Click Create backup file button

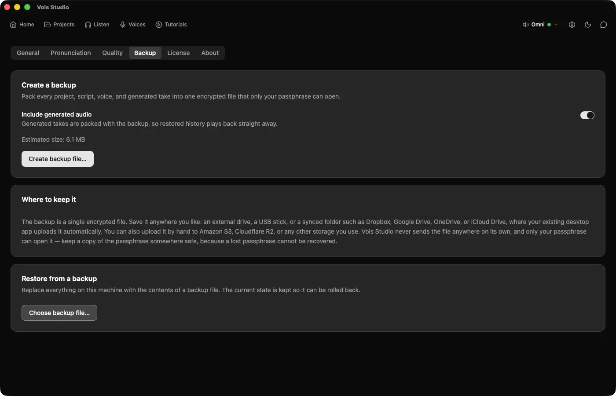pyautogui.click(x=58, y=159)
